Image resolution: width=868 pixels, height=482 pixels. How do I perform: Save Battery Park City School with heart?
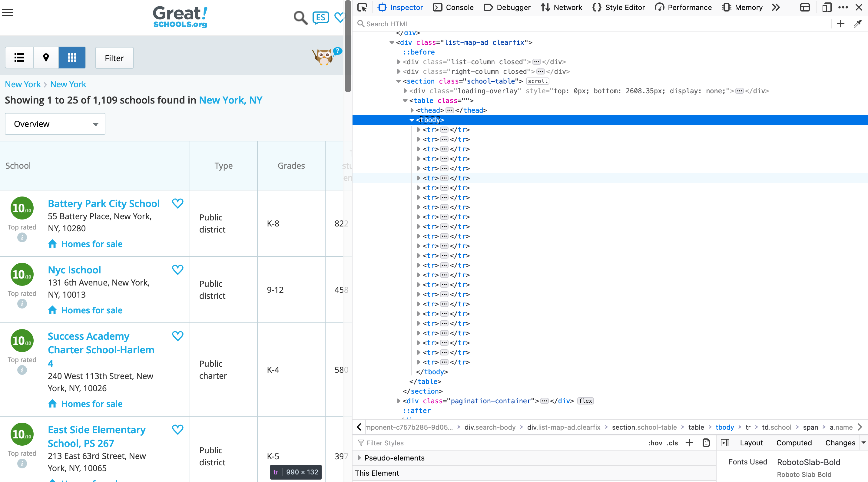pos(177,203)
